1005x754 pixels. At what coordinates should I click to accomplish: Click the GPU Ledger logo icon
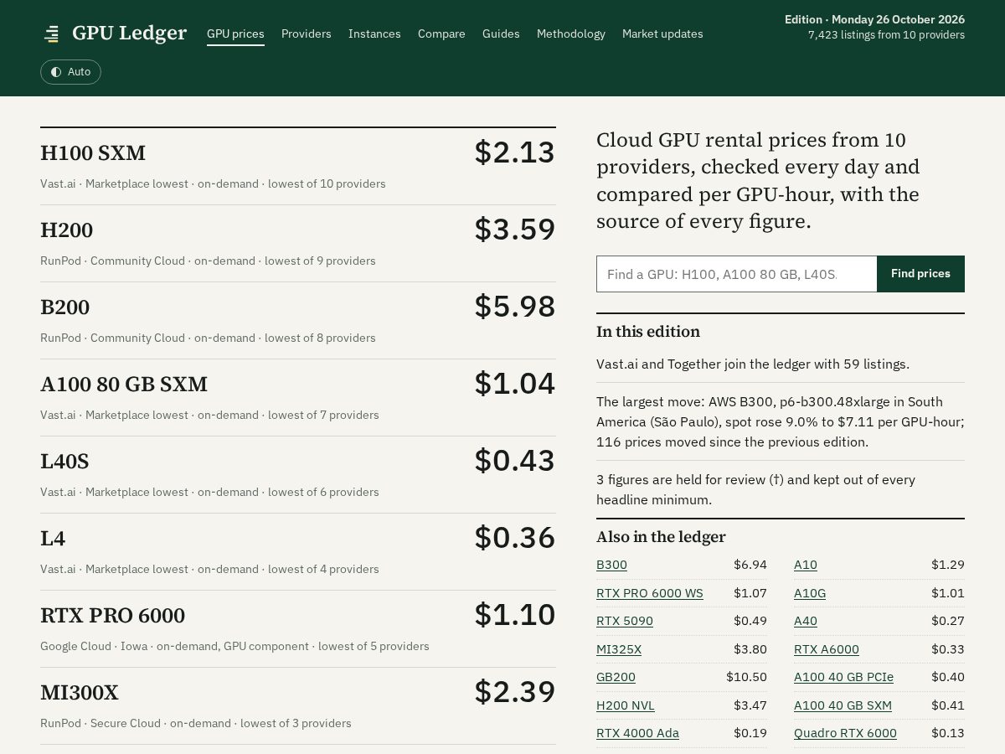click(51, 34)
